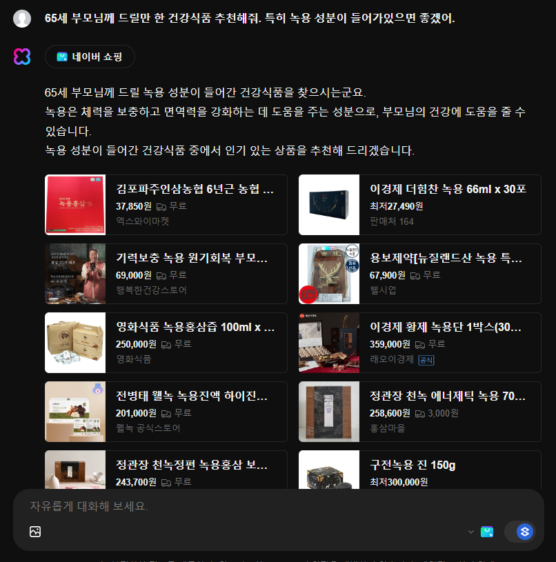Click the image upload icon in chat box
The image size is (556, 562).
click(35, 532)
